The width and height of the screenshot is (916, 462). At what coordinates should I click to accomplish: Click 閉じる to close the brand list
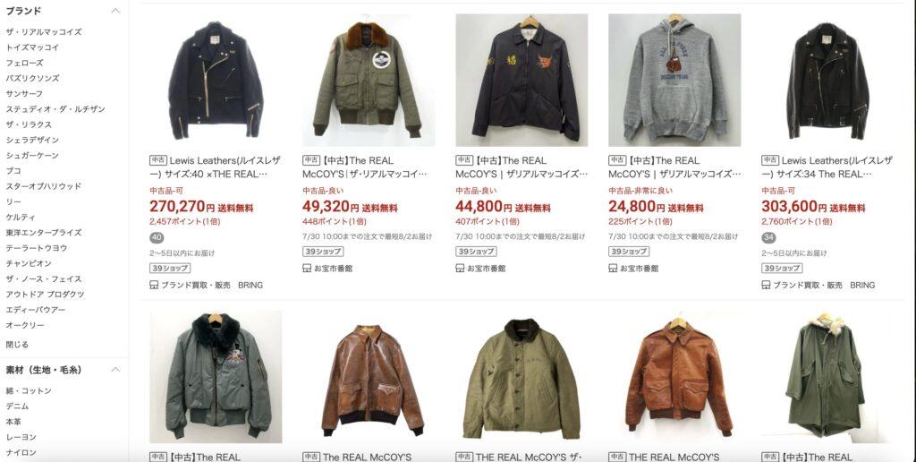coord(18,345)
